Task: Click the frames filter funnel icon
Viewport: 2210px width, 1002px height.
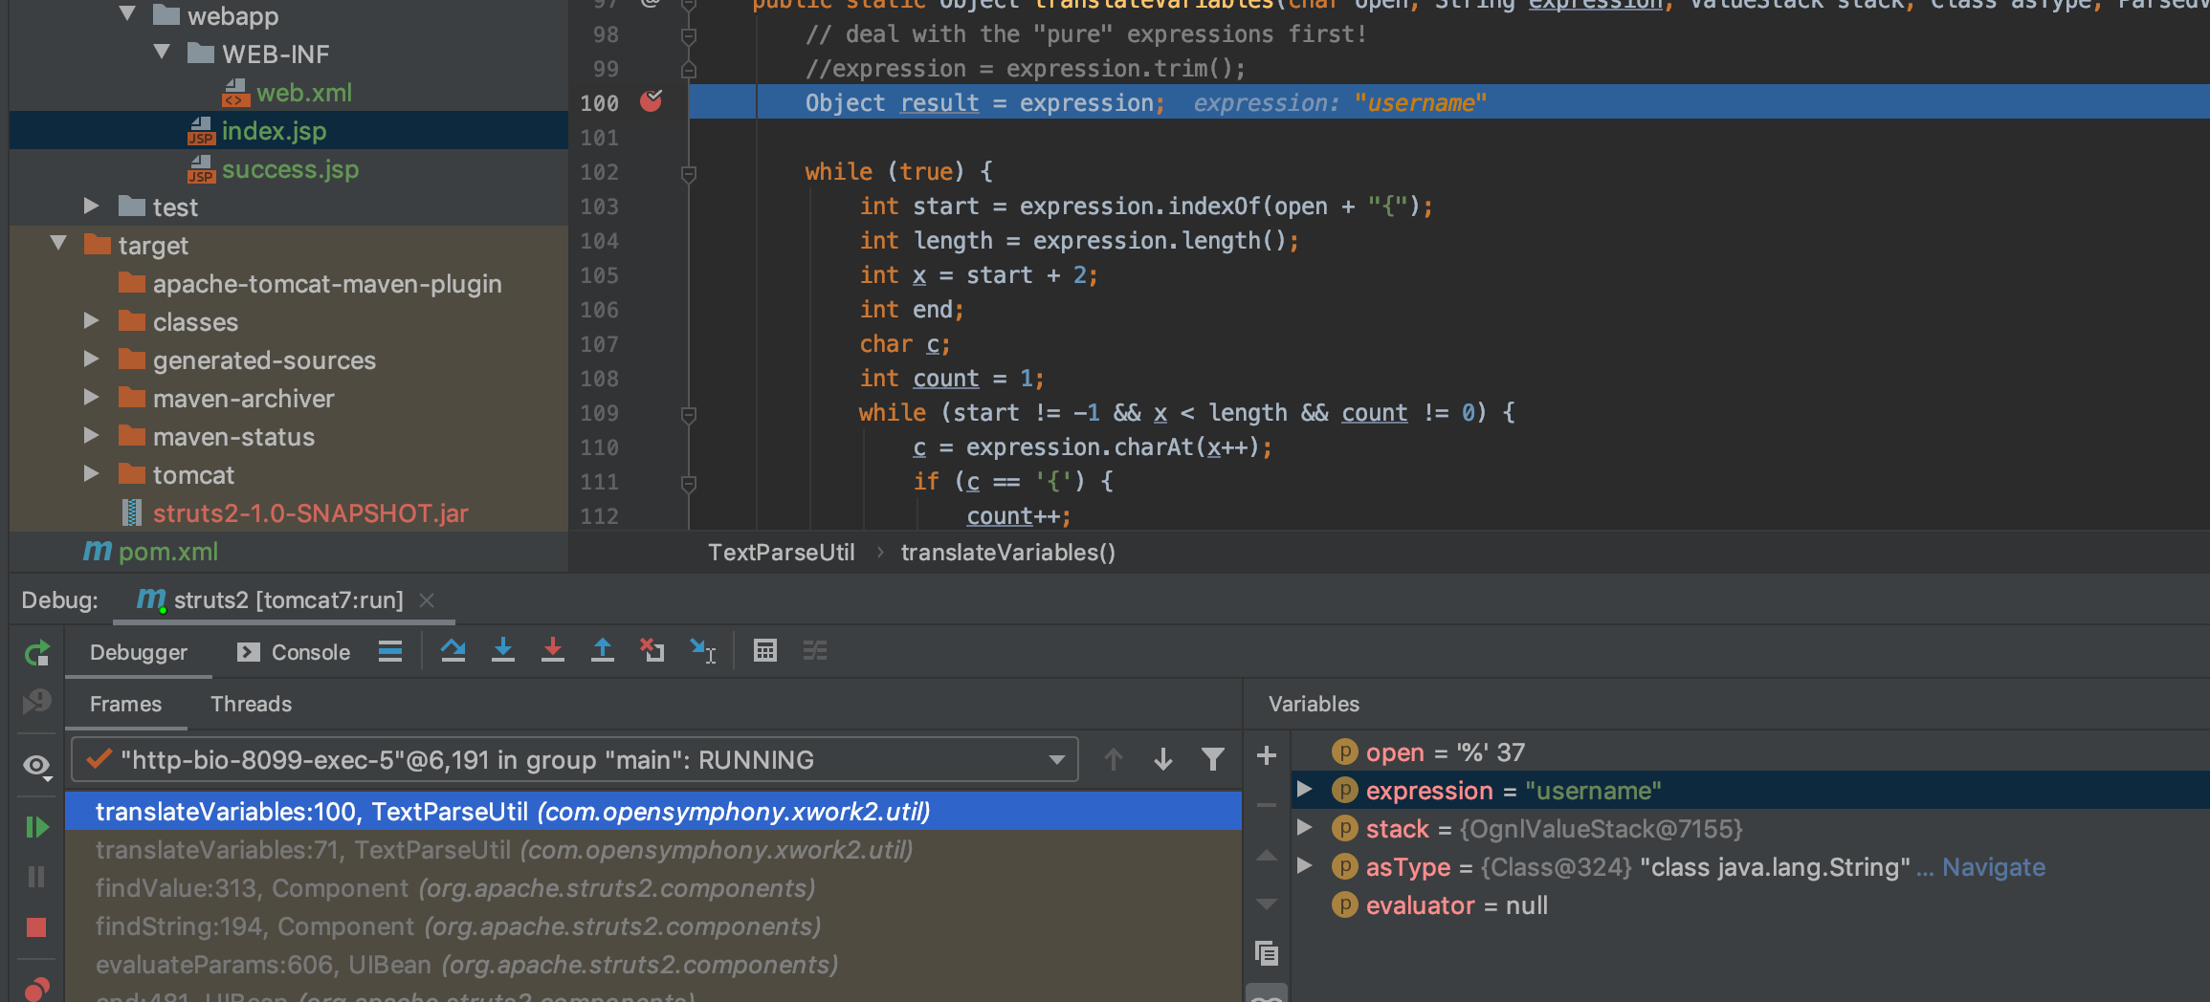Action: click(1213, 760)
